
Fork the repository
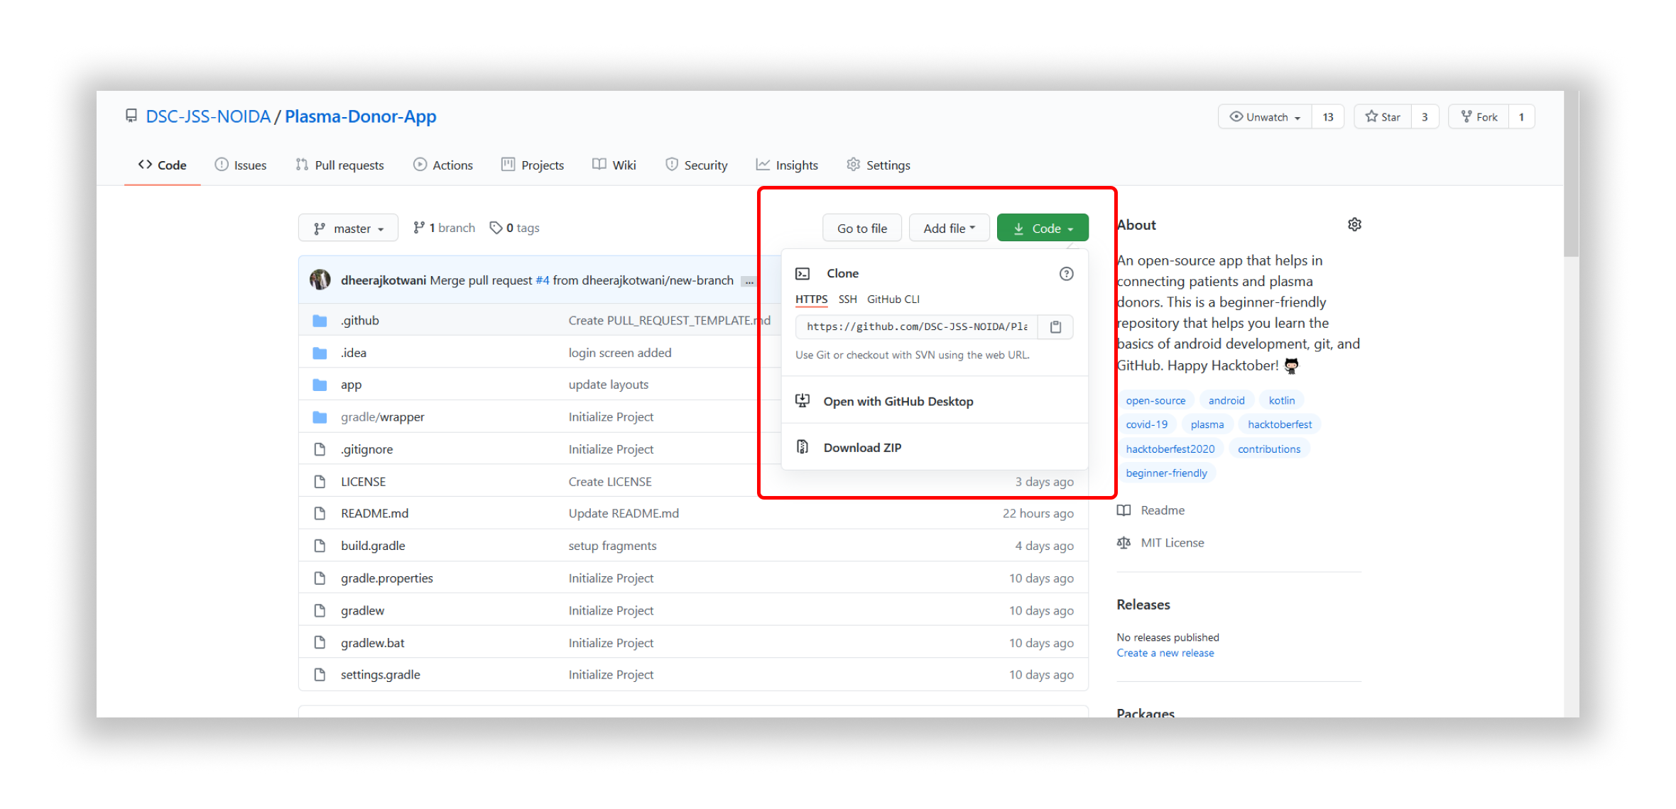(x=1479, y=117)
